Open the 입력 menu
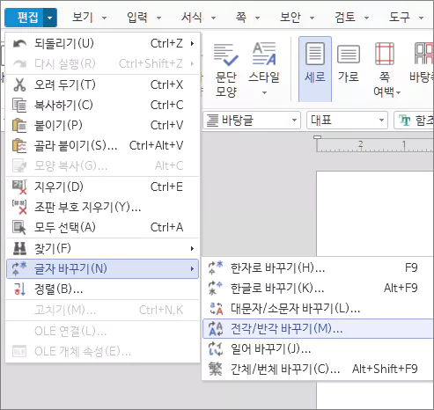This screenshot has width=434, height=410. point(137,18)
